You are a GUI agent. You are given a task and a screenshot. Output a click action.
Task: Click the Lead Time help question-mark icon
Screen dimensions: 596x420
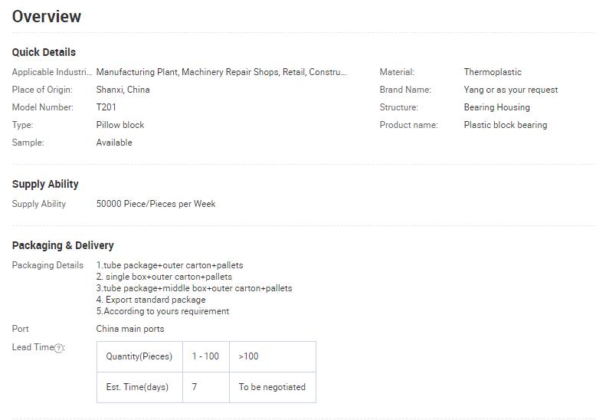(x=58, y=348)
